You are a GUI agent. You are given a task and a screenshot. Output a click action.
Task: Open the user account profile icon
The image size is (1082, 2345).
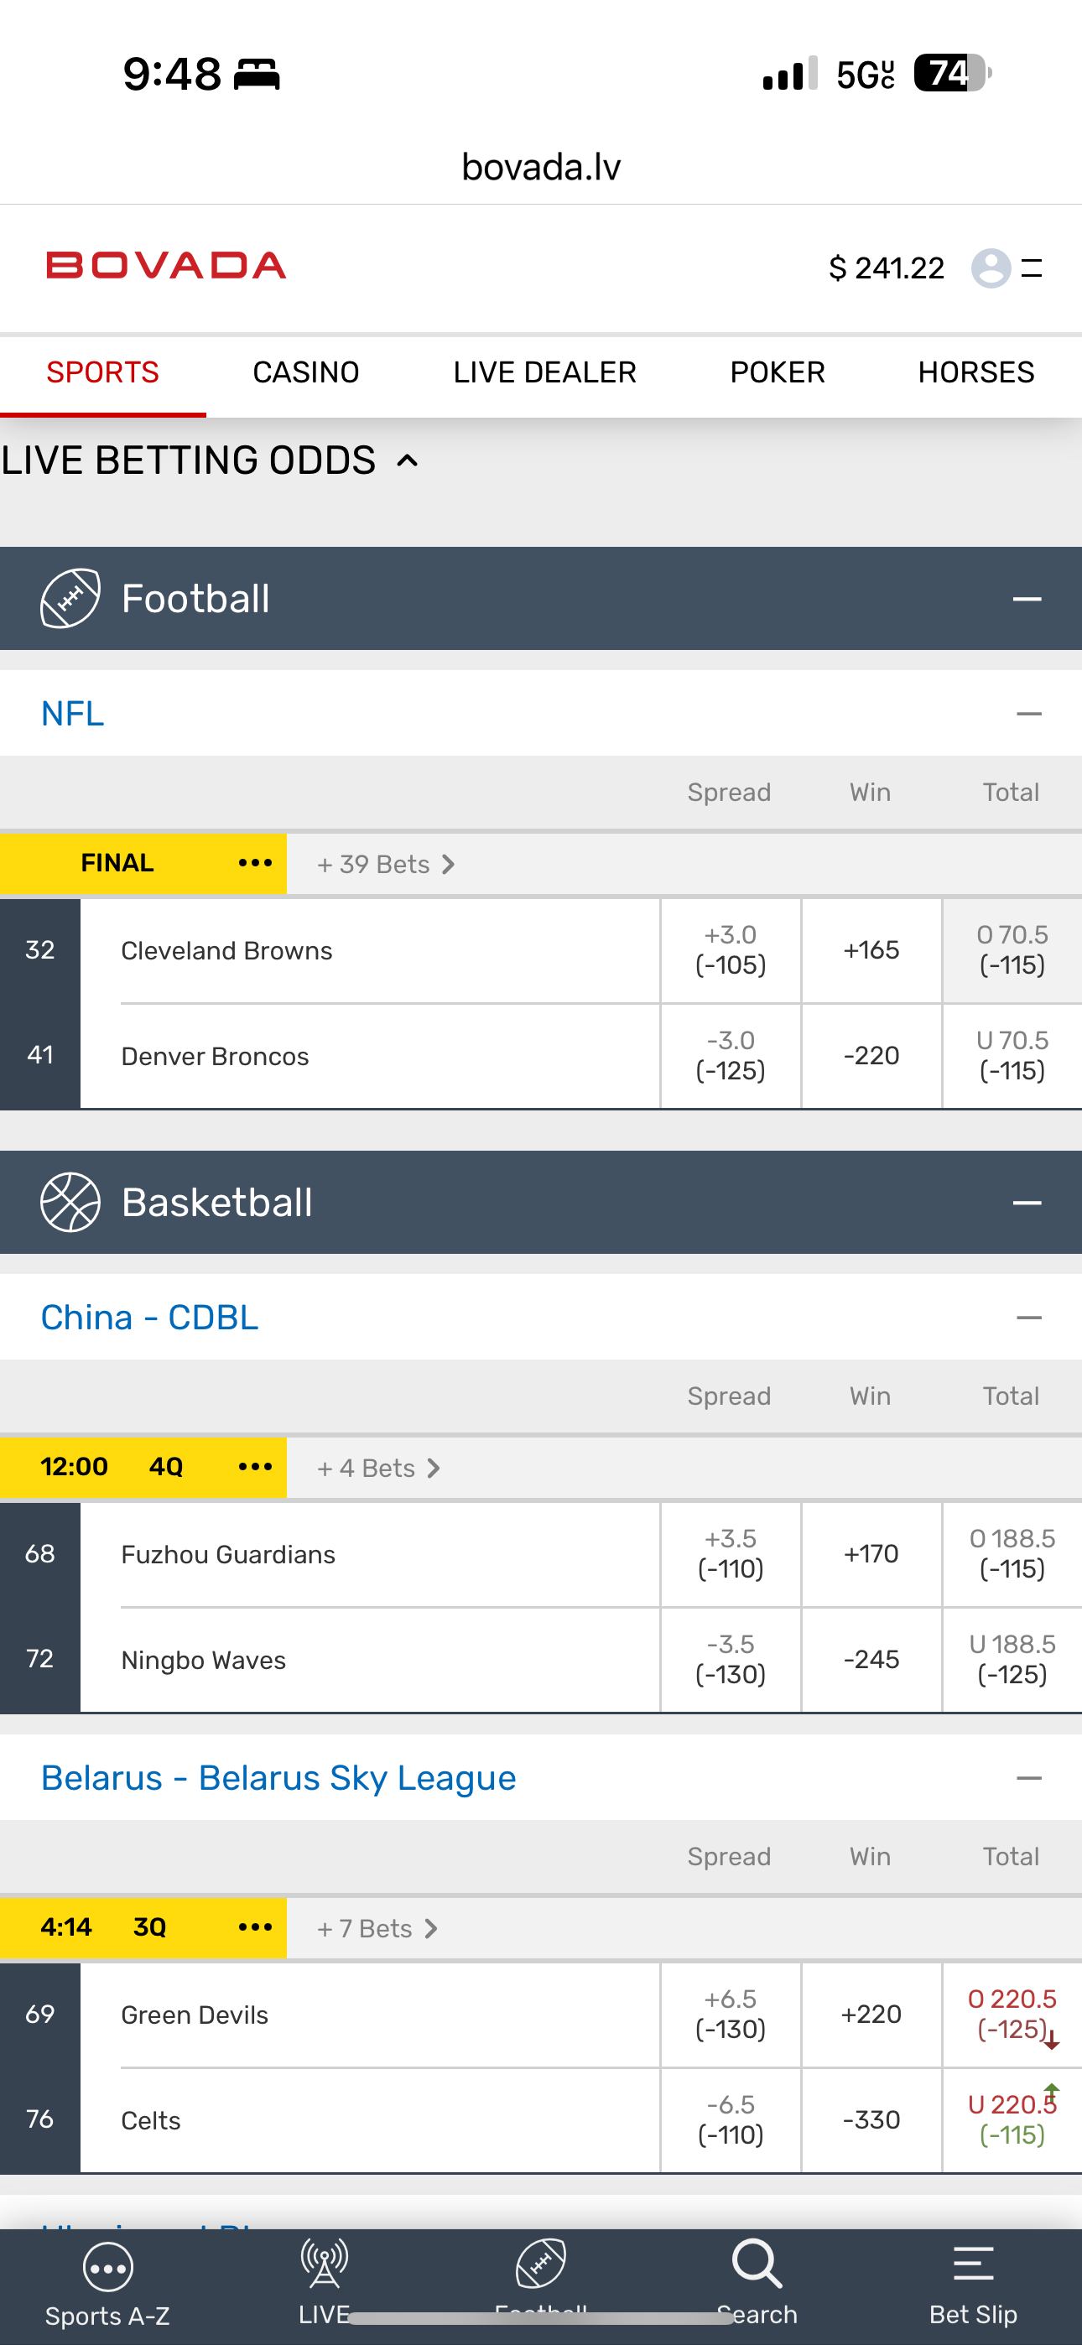[x=990, y=268]
